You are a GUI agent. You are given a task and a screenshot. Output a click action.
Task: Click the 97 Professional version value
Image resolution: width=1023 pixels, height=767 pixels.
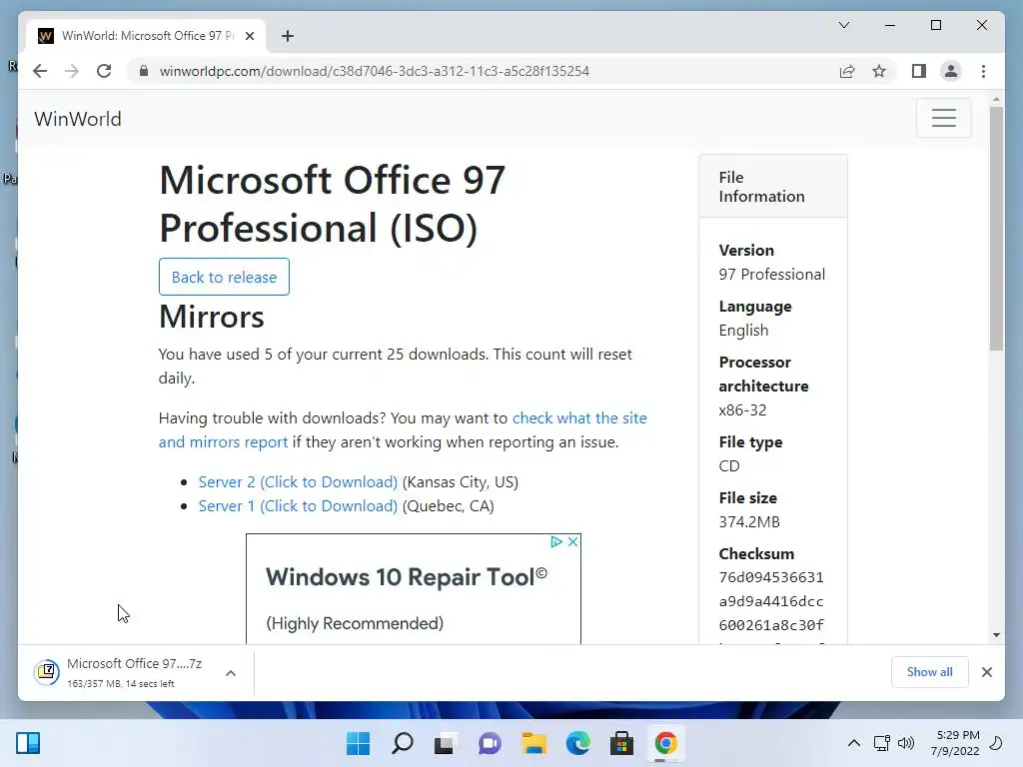(772, 274)
